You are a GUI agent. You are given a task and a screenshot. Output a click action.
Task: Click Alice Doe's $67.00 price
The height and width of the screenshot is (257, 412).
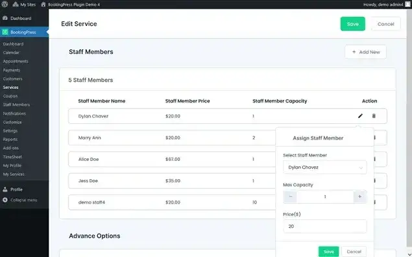click(173, 159)
